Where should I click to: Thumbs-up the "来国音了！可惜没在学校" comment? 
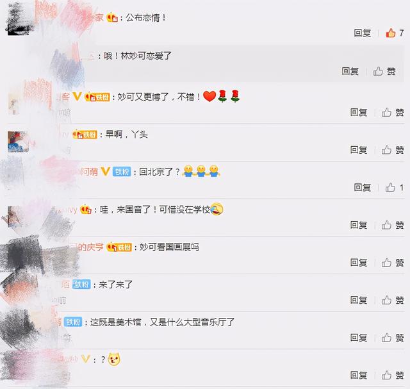pyautogui.click(x=393, y=225)
